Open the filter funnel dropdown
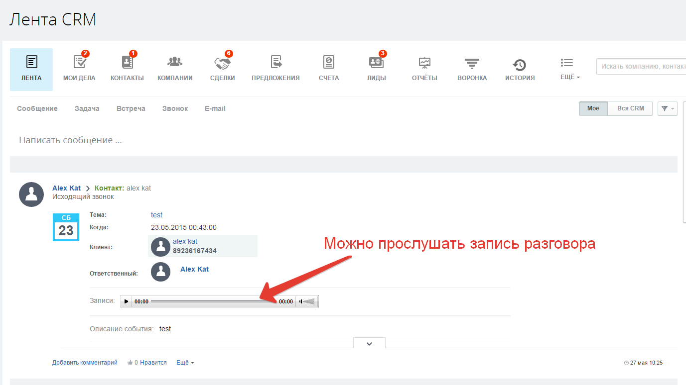This screenshot has width=686, height=385. coord(667,108)
